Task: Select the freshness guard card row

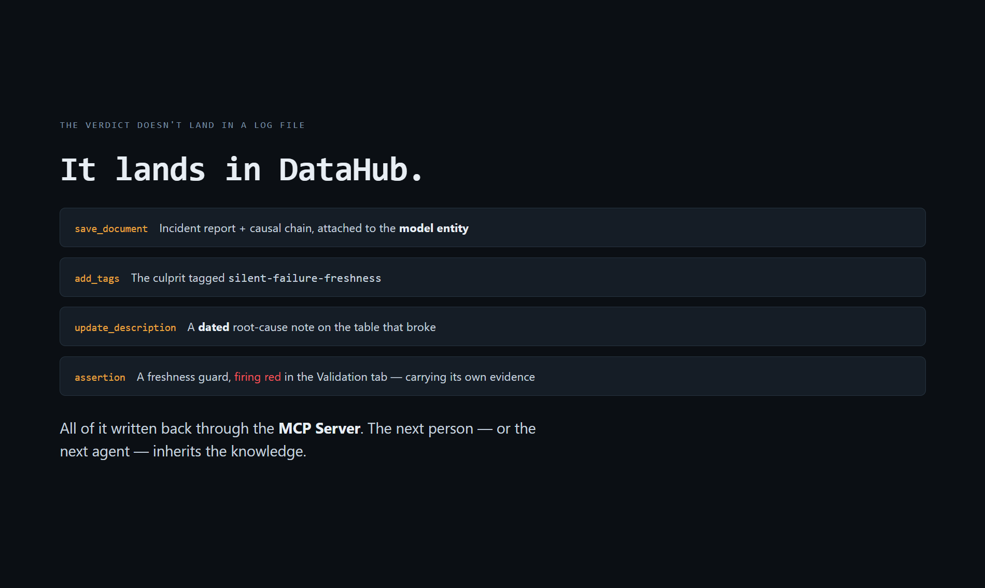Action: pos(492,376)
